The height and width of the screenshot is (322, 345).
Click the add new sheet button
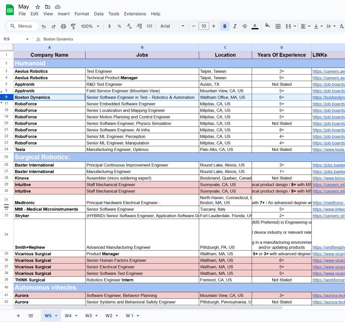click(x=18, y=315)
